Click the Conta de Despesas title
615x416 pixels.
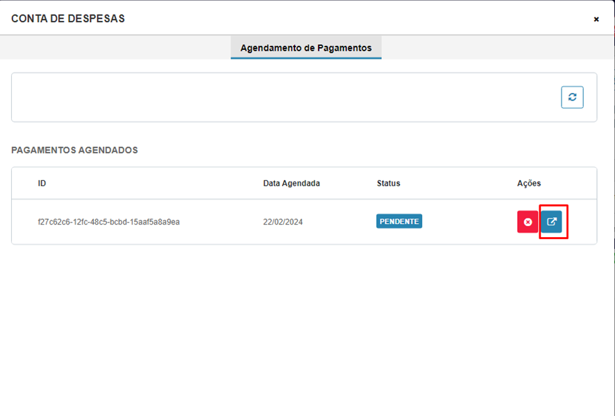[68, 19]
